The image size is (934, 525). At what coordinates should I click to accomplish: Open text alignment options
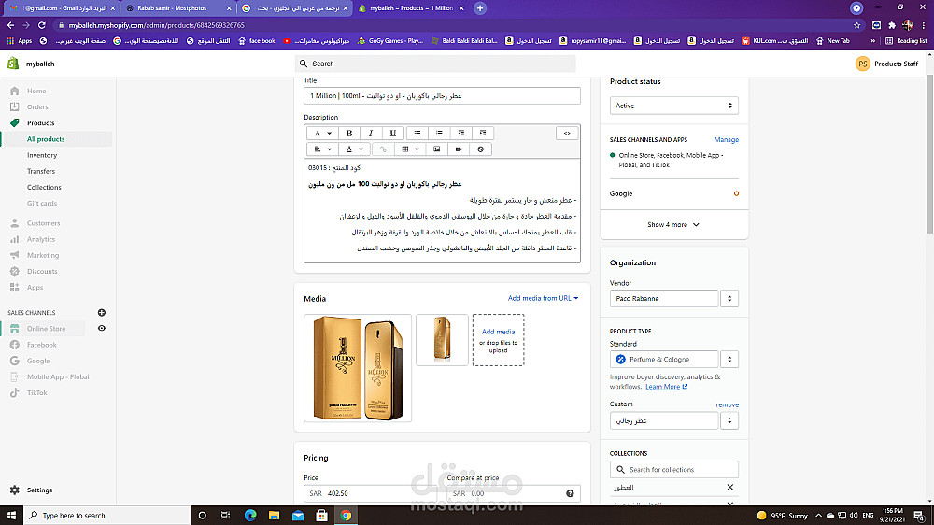click(x=322, y=149)
